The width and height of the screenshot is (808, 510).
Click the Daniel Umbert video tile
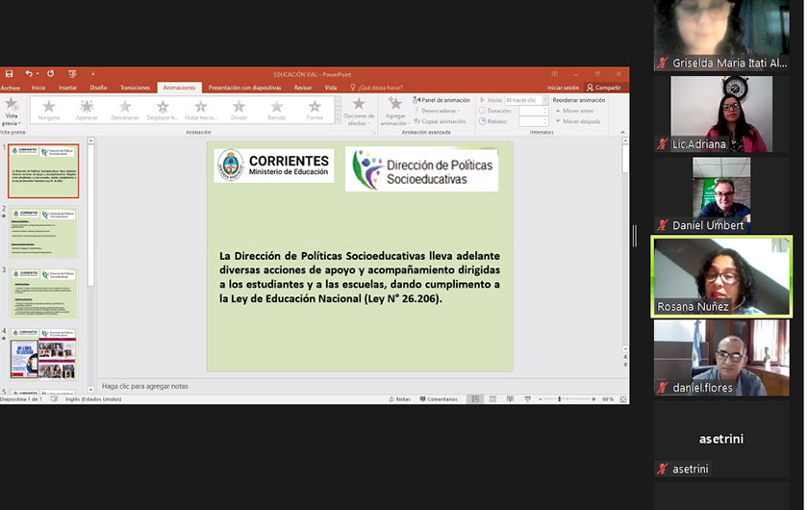pos(721,194)
